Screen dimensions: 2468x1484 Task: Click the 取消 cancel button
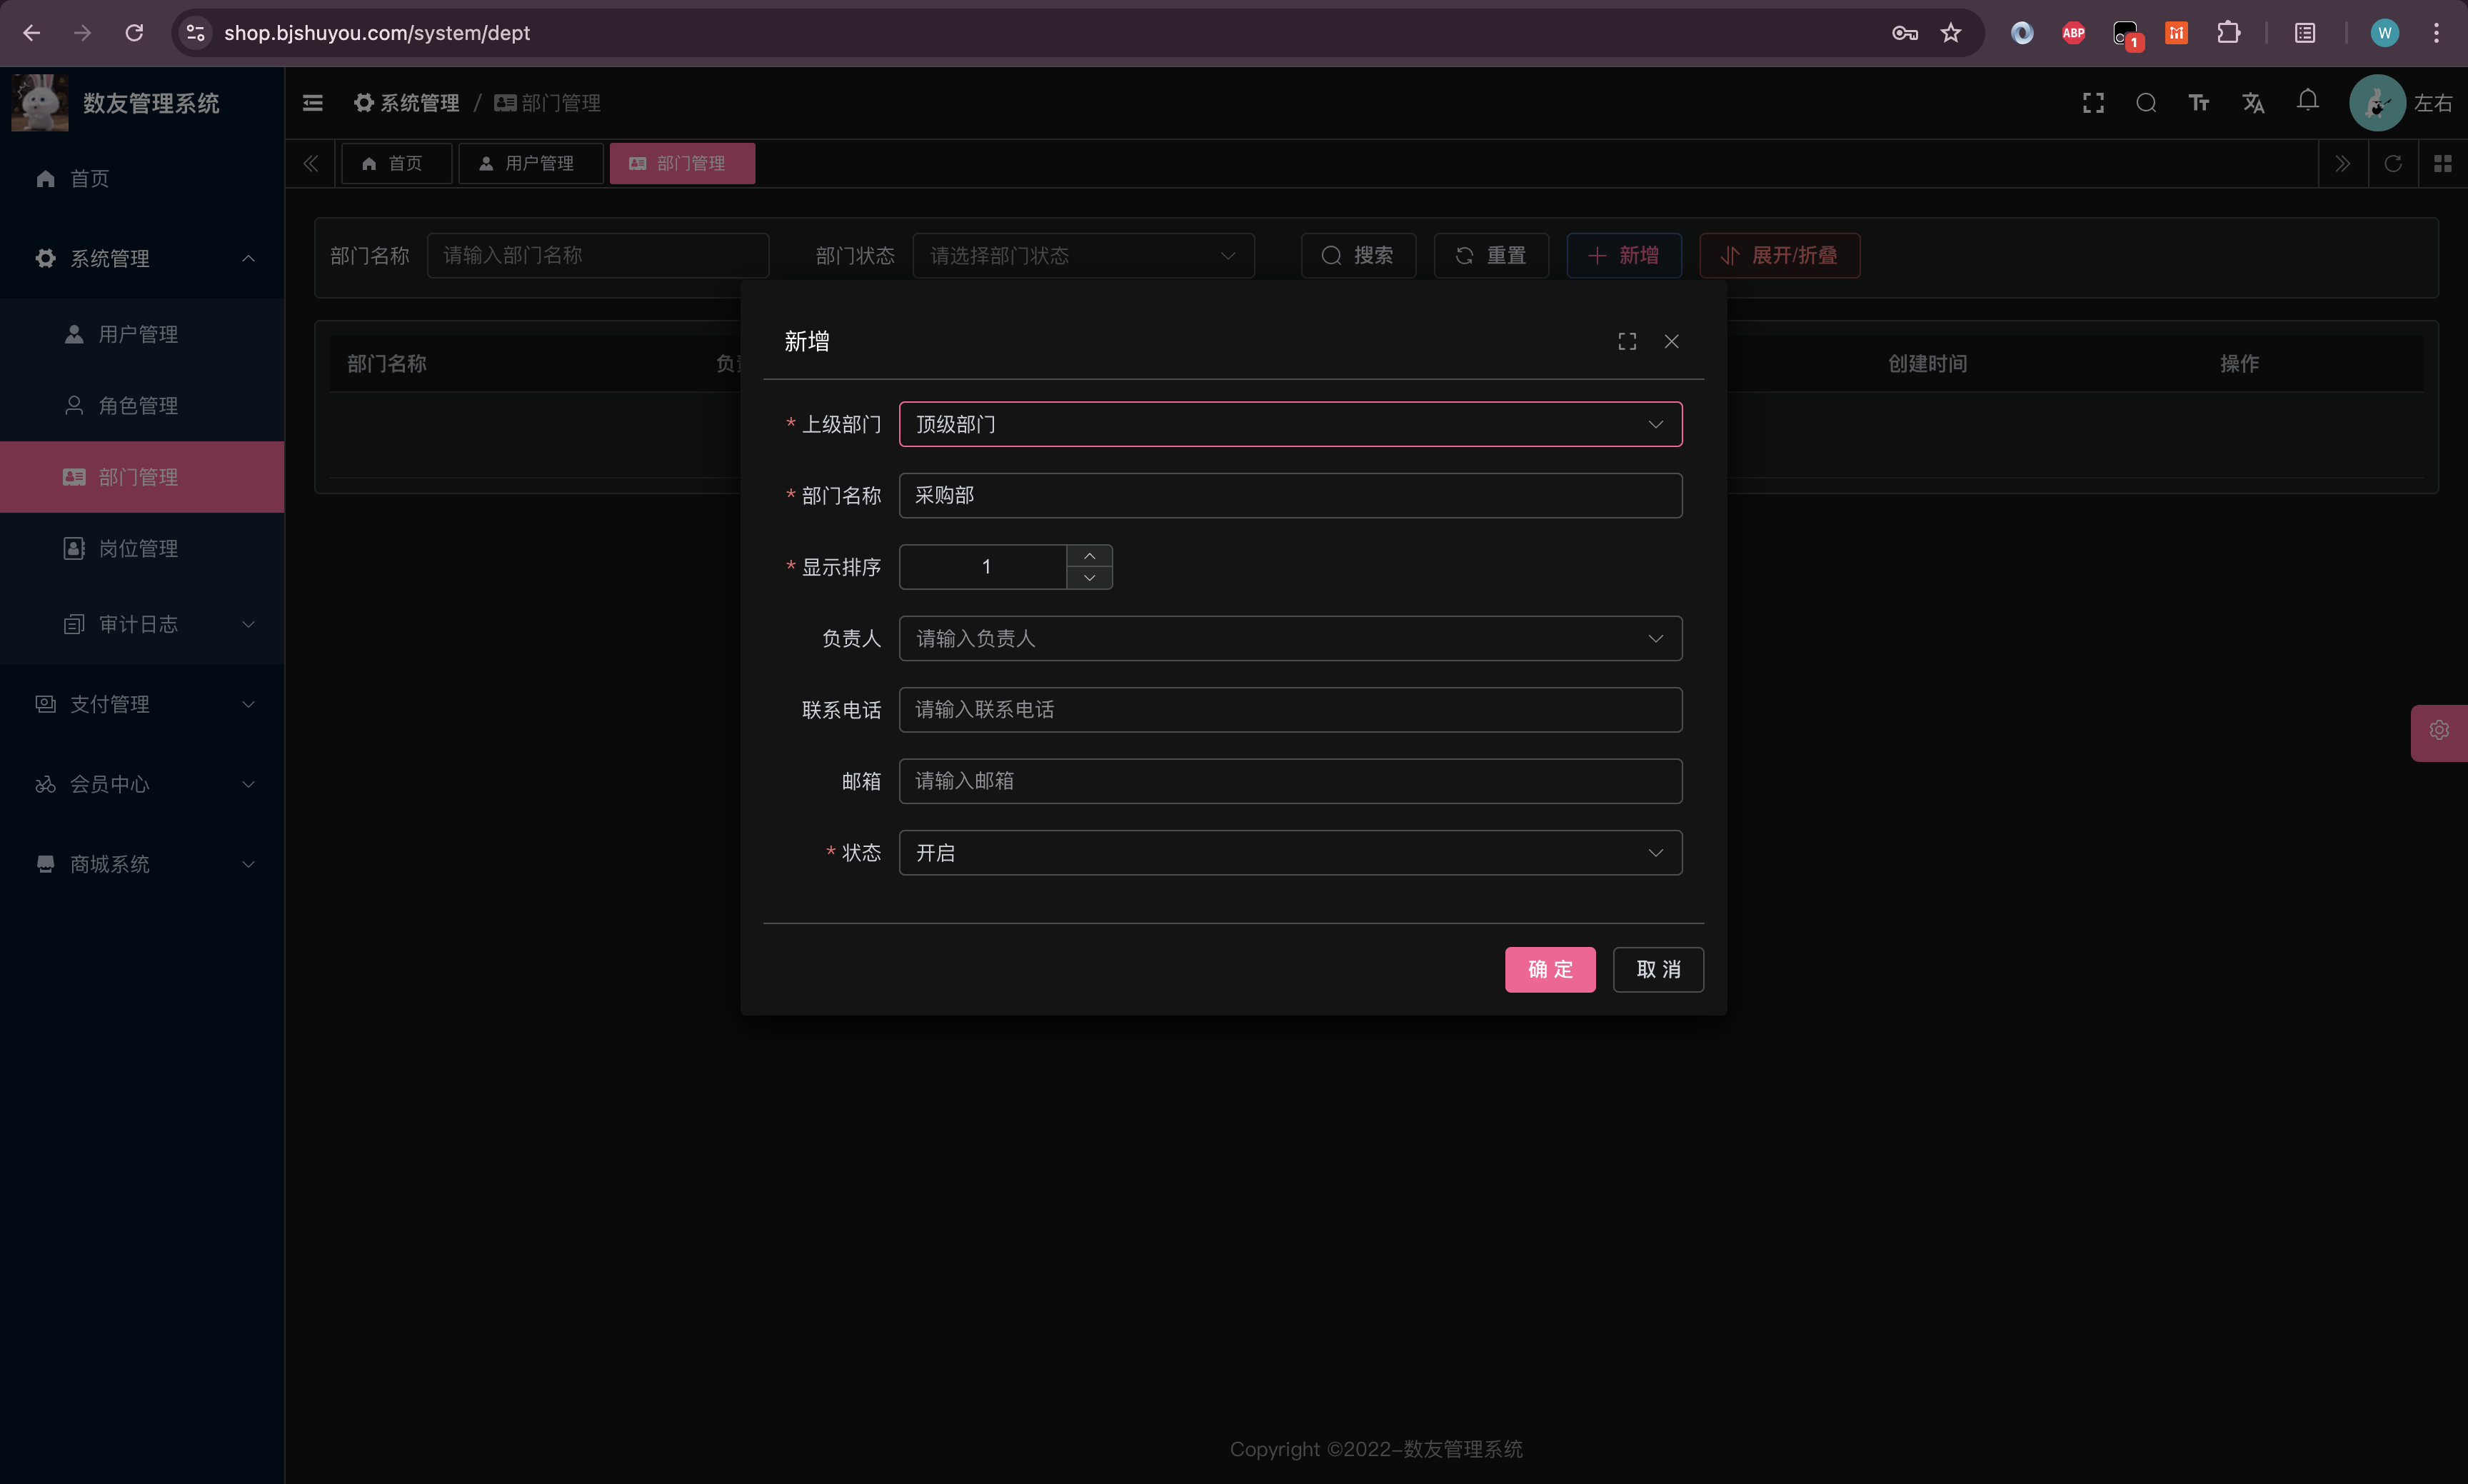click(1657, 969)
